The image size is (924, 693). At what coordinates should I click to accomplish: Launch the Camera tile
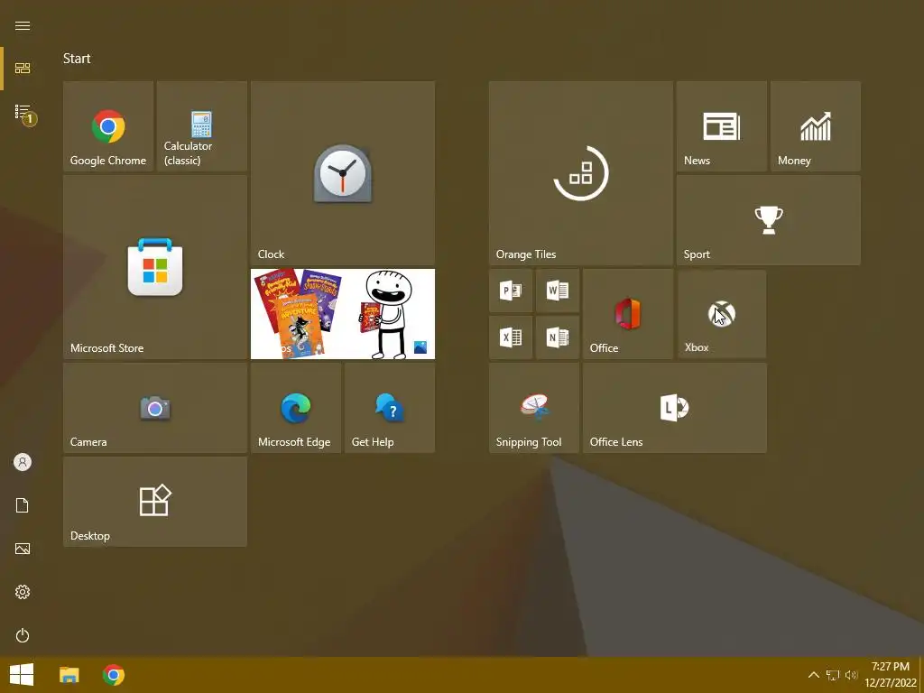point(155,408)
